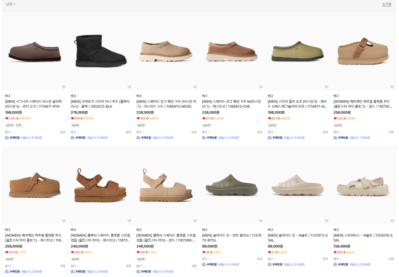
Task: Add Mustard Seed loafer to wishlist
Action: 195,87
